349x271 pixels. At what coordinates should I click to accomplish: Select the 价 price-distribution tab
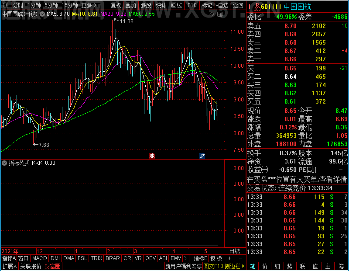click(x=265, y=266)
